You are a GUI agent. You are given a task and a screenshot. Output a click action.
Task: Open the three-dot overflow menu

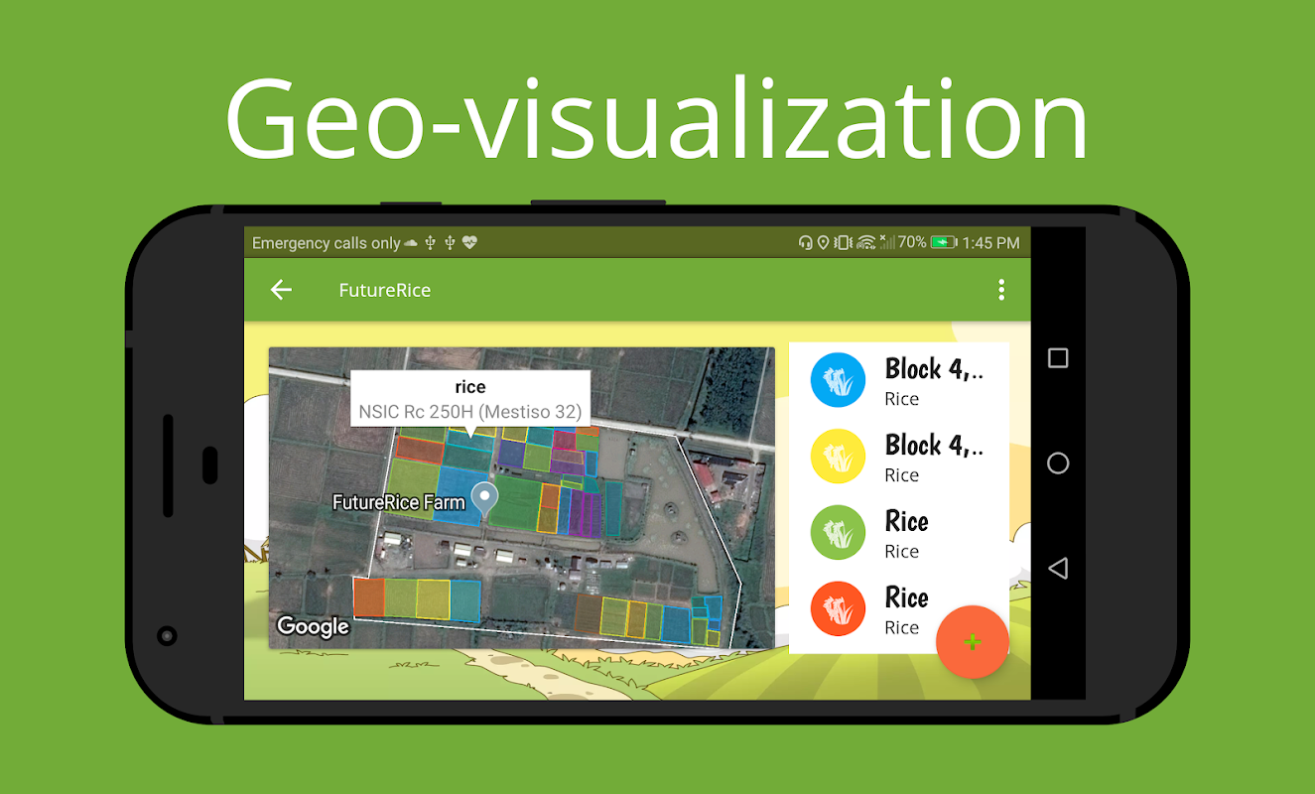[x=1001, y=290]
